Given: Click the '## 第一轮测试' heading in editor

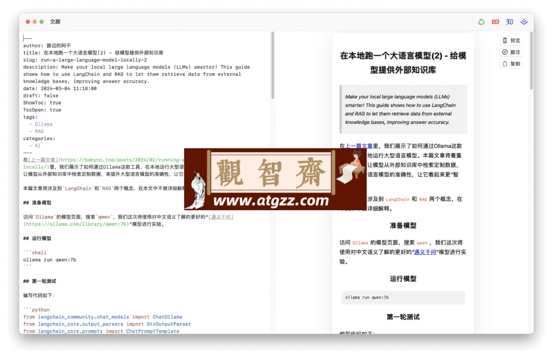Looking at the screenshot, I should [39, 281].
